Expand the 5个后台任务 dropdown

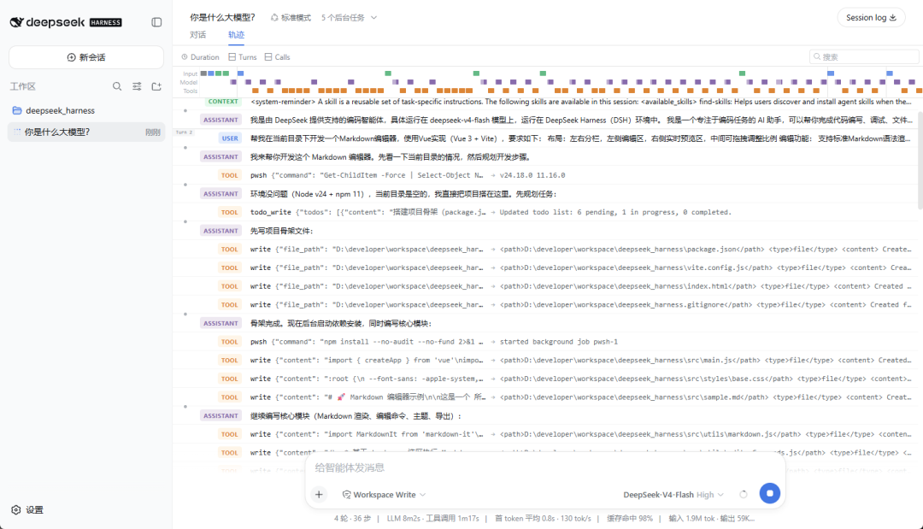pyautogui.click(x=349, y=18)
